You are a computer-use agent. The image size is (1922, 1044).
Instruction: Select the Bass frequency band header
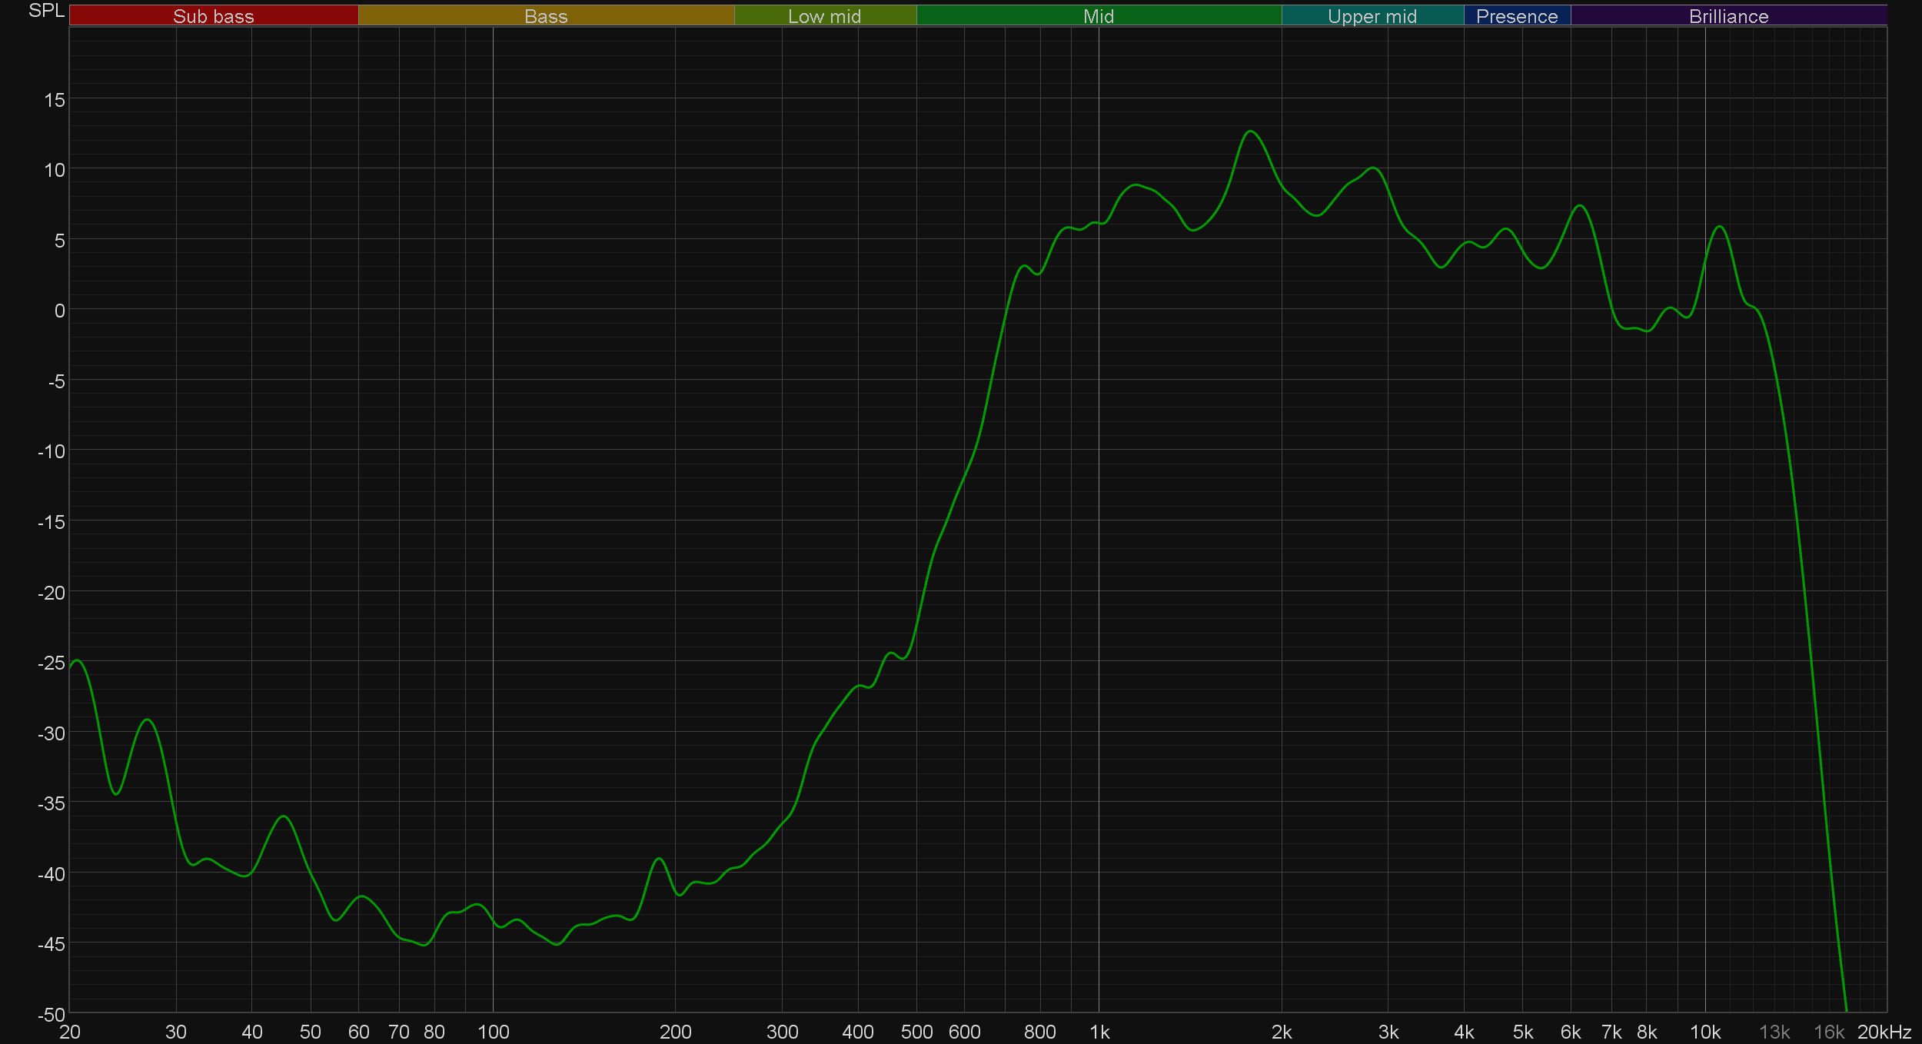pyautogui.click(x=546, y=16)
